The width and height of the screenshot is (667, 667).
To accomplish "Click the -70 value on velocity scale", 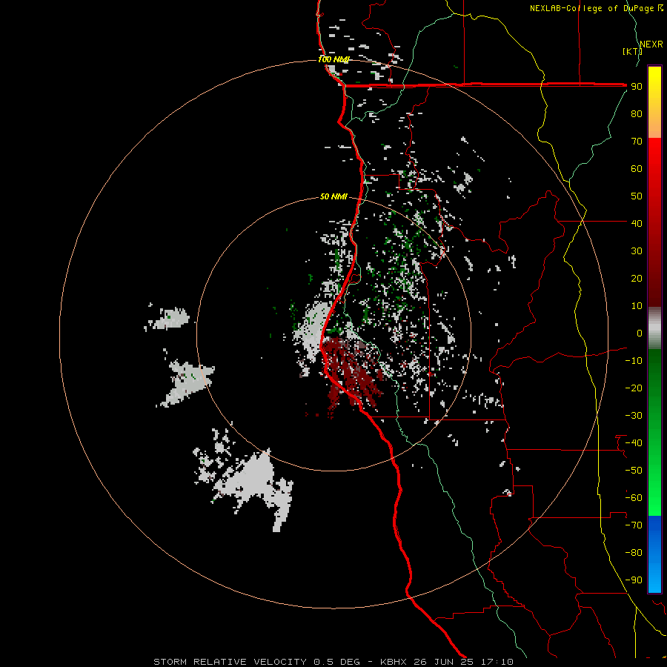I will pos(634,525).
